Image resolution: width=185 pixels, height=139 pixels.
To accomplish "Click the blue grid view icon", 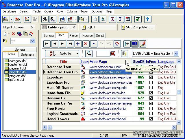I will click(x=135, y=44).
